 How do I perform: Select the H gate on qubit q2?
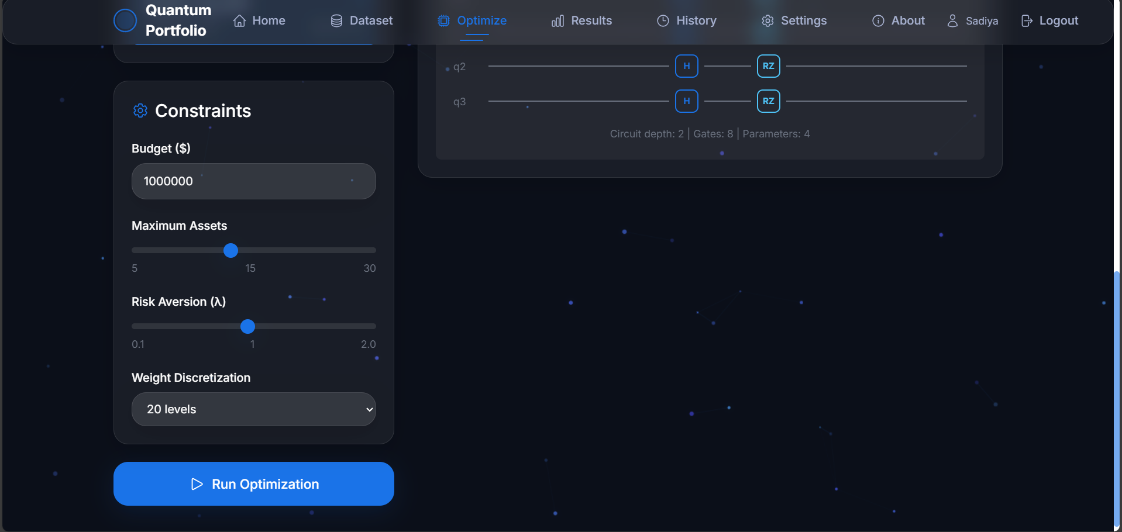click(x=687, y=66)
